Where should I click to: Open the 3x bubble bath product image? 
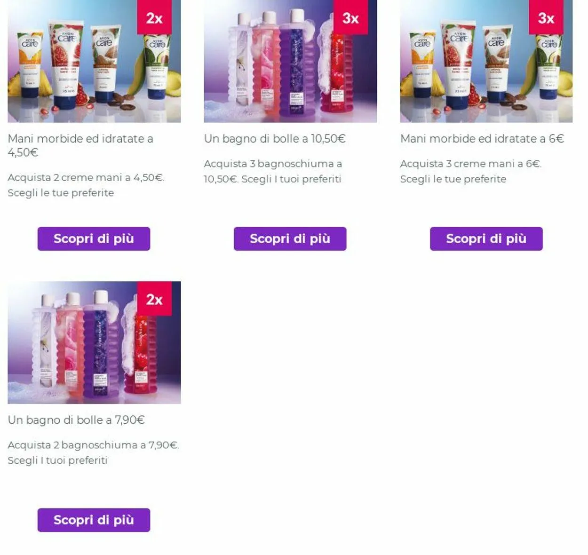coord(290,61)
